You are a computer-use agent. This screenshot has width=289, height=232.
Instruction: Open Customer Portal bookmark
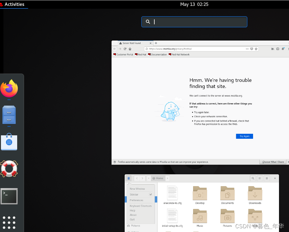click(x=123, y=55)
